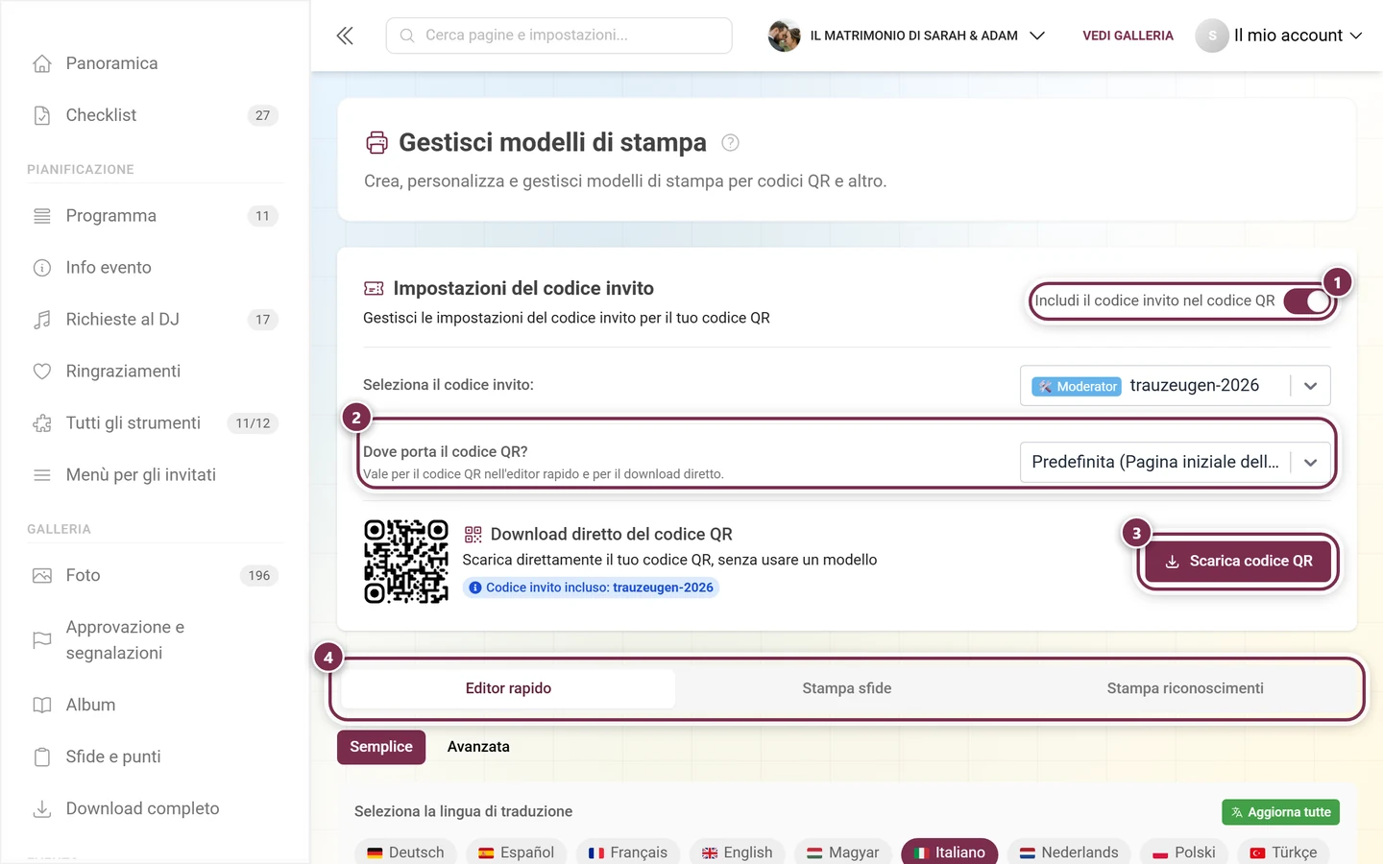Click the Programma list icon
This screenshot has height=864, width=1383.
[x=42, y=216]
